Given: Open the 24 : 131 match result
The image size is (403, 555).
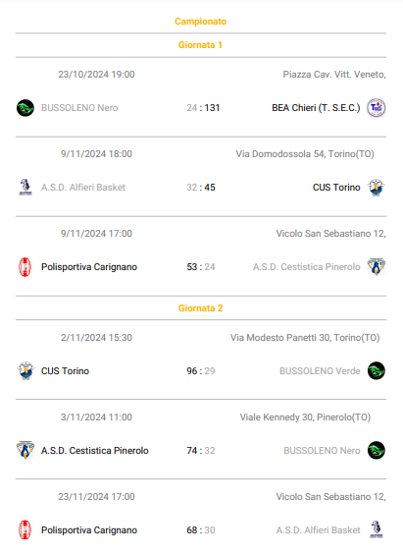Looking at the screenshot, I should [203, 108].
